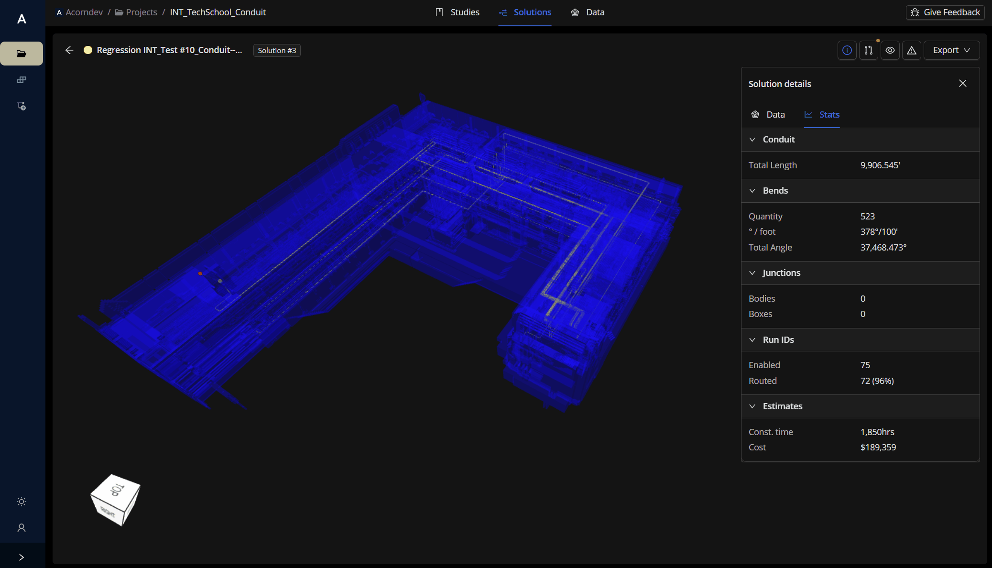Switch to the Data tab in details
The image size is (992, 568).
point(768,115)
